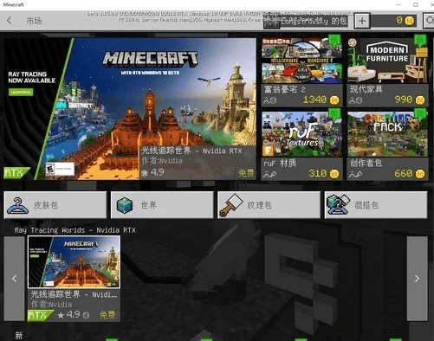This screenshot has height=341, width=434.
Task: Go back using the arrow beside 市场
Action: click(x=10, y=21)
